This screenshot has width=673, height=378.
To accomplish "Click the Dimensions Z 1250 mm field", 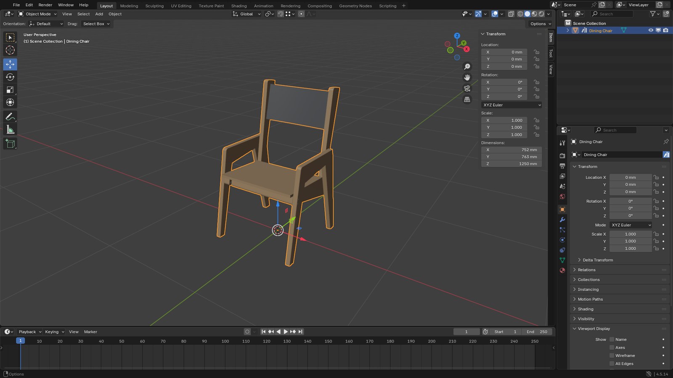I will tap(511, 164).
